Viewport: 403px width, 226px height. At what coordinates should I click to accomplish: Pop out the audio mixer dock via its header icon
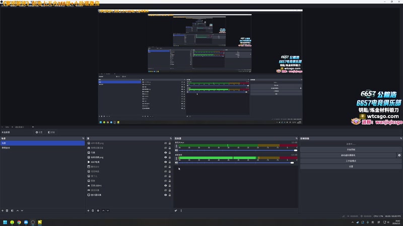[296, 139]
